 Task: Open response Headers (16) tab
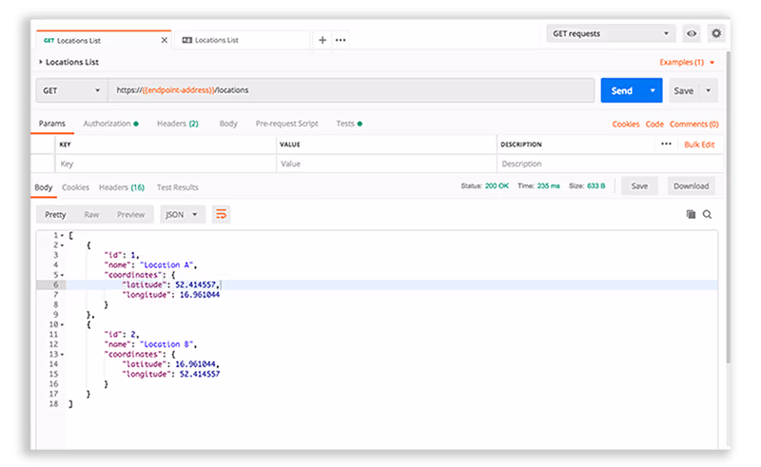[x=122, y=187]
